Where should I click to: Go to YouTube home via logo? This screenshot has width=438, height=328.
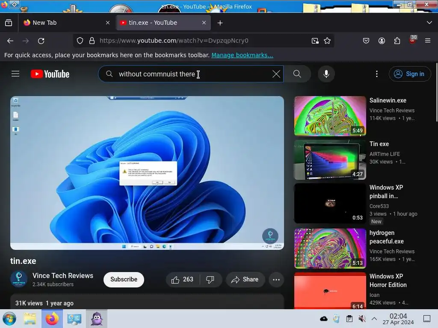50,74
